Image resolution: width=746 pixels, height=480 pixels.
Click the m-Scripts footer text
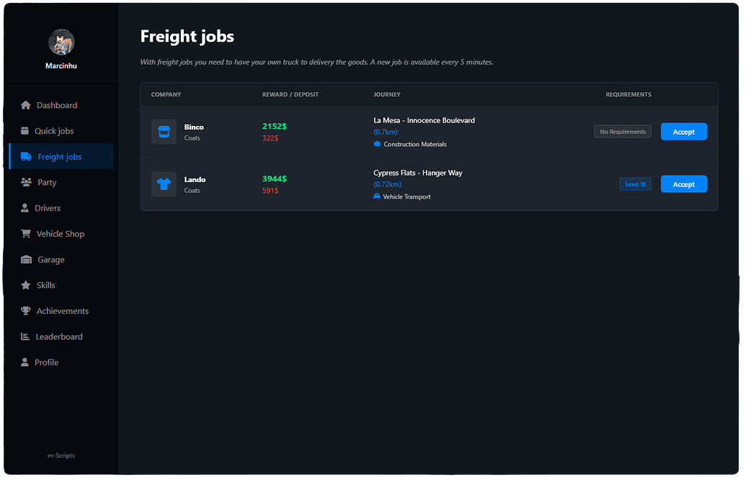tap(61, 456)
